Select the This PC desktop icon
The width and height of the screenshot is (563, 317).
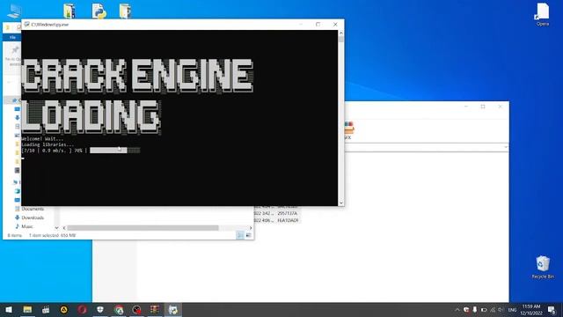pos(14,11)
